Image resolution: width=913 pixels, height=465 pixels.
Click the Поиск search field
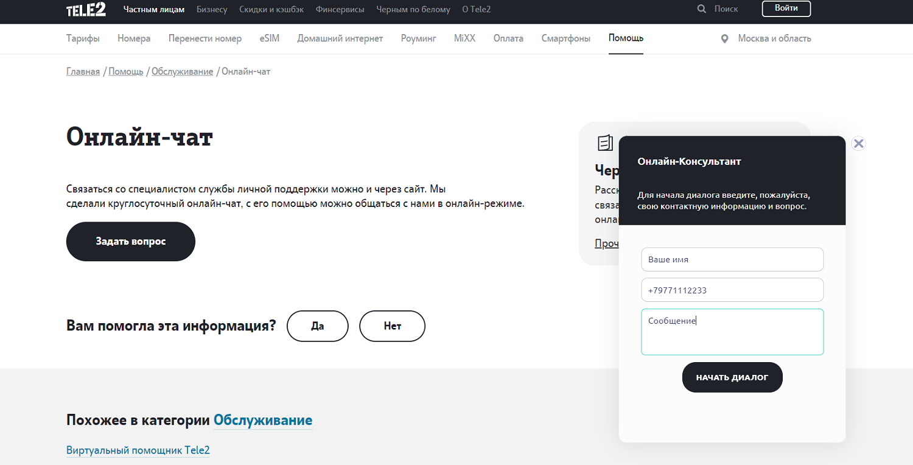point(726,9)
